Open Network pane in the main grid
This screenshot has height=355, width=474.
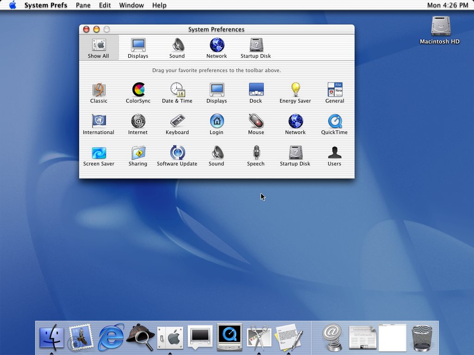[x=295, y=124]
